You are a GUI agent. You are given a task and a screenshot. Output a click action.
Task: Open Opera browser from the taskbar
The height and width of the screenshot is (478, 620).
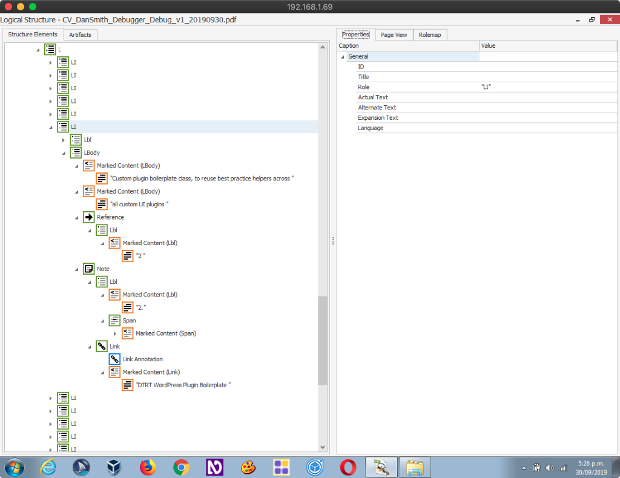click(x=348, y=467)
